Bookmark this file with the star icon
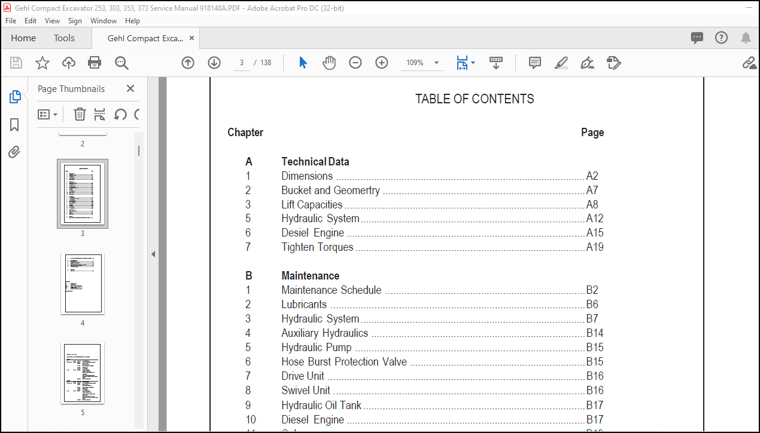The width and height of the screenshot is (760, 433). point(42,63)
